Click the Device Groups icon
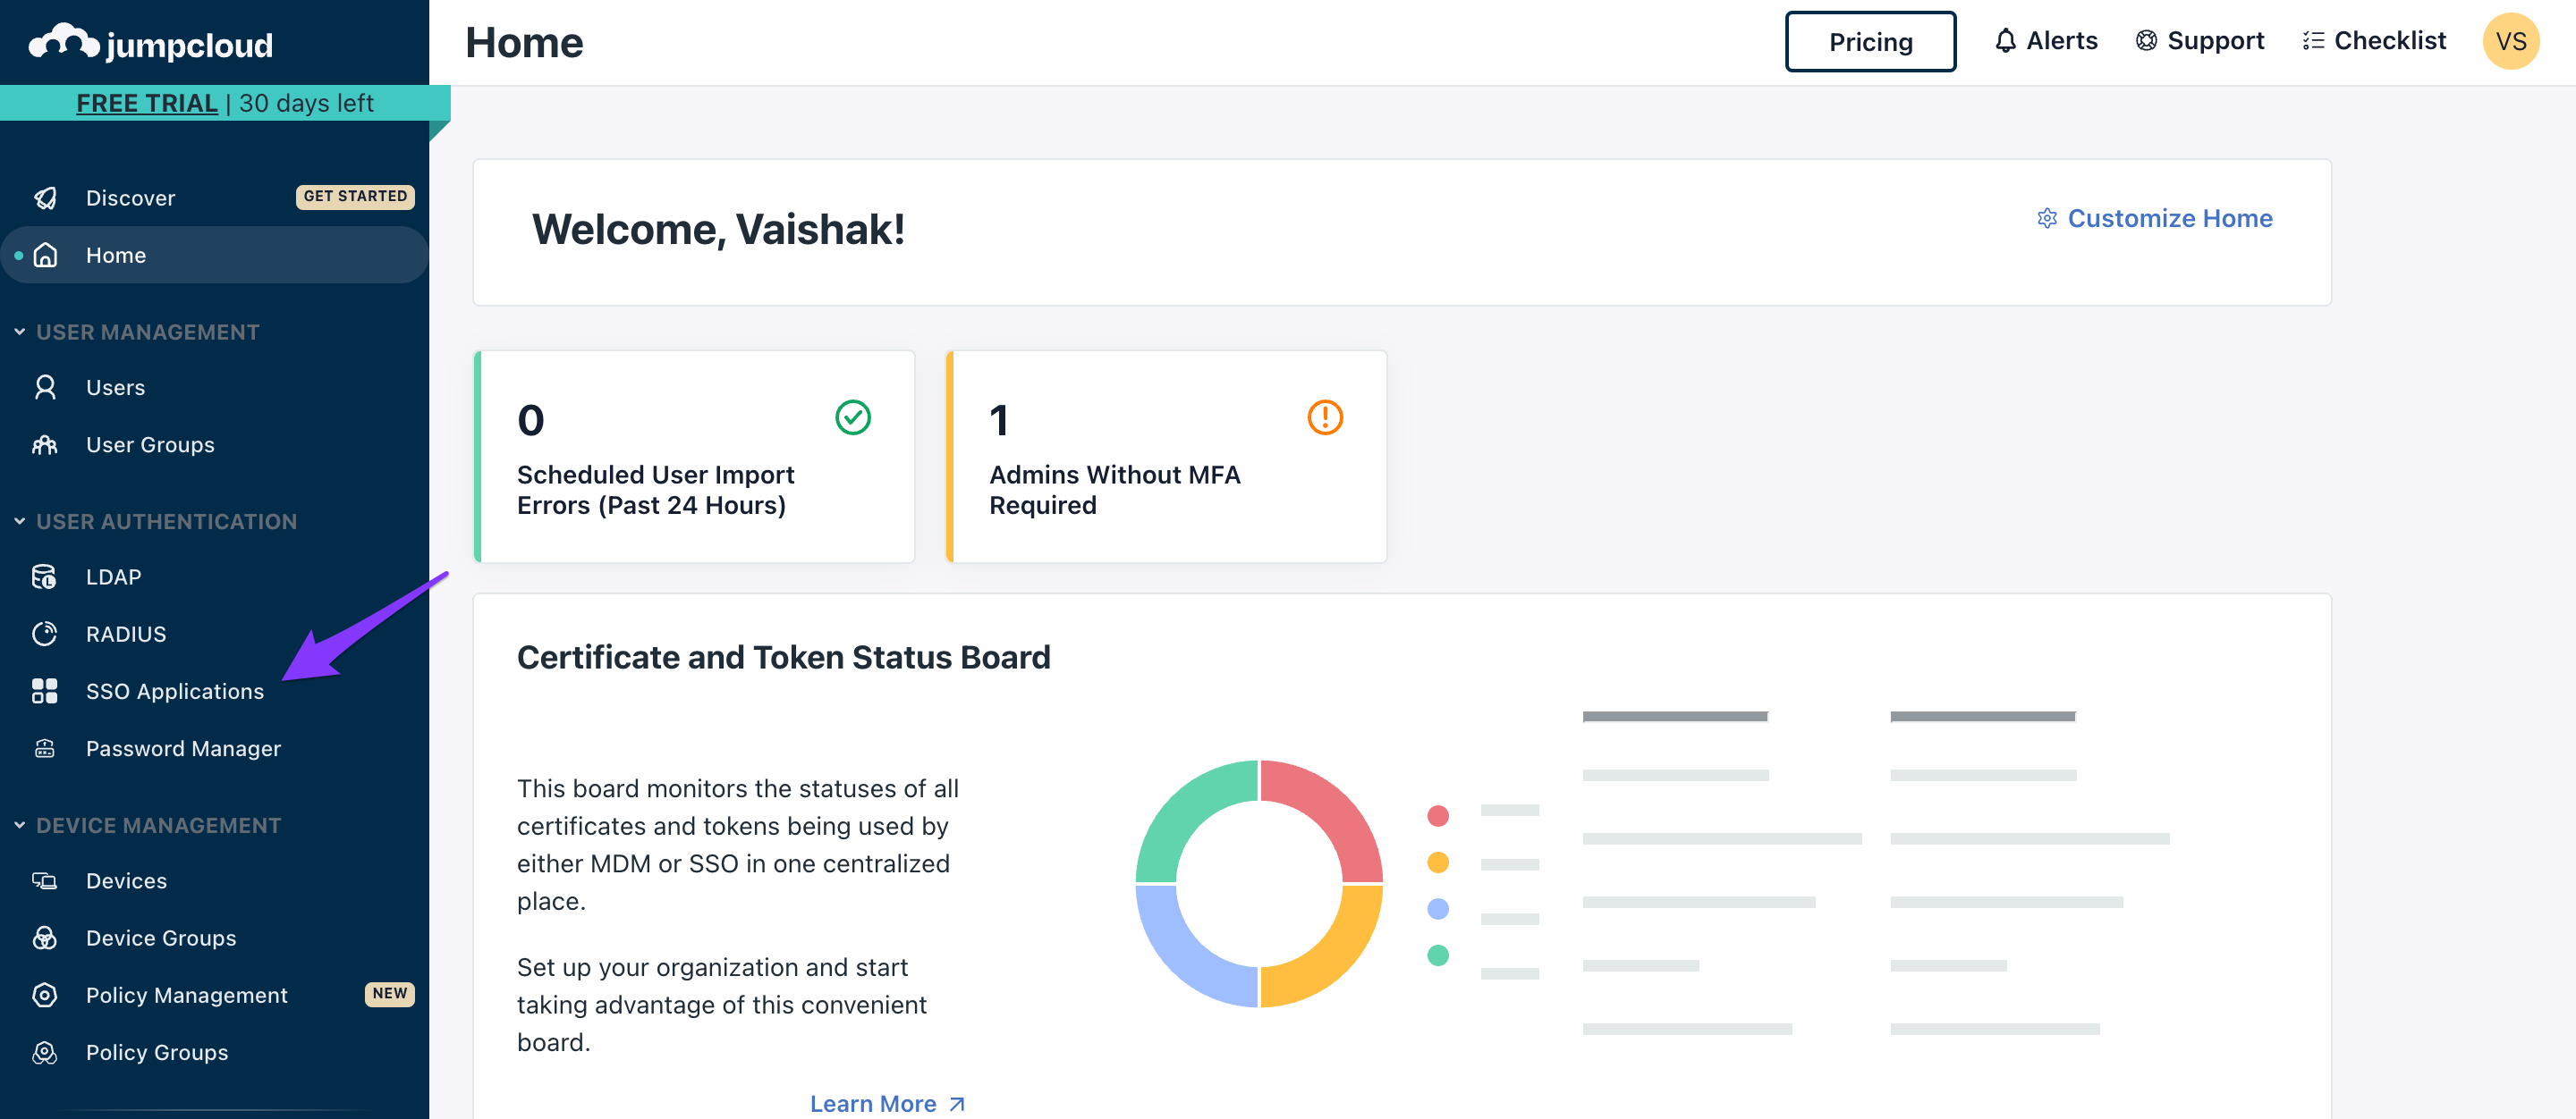Screen dimensions: 2576x1119 (44, 938)
